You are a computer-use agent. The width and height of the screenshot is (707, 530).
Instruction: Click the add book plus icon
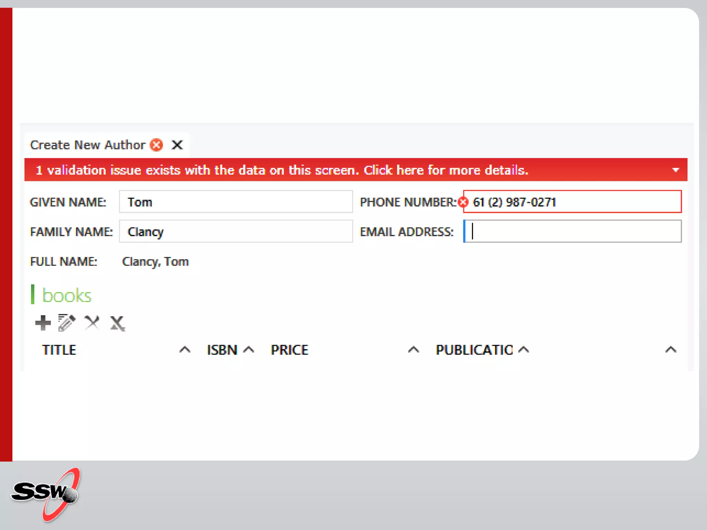[x=43, y=323]
